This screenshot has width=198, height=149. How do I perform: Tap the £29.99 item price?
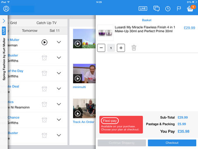pyautogui.click(x=189, y=28)
